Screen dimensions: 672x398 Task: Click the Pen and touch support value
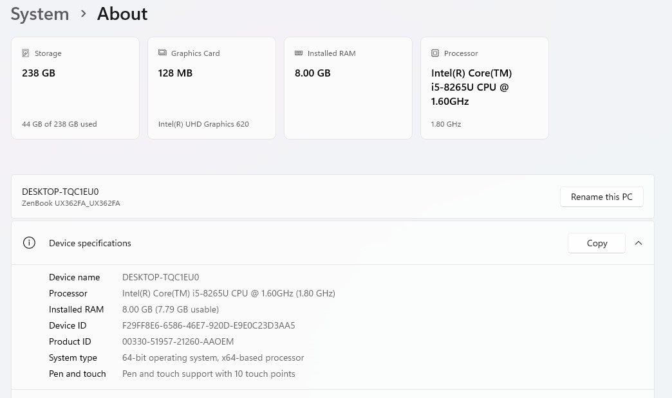(x=209, y=374)
